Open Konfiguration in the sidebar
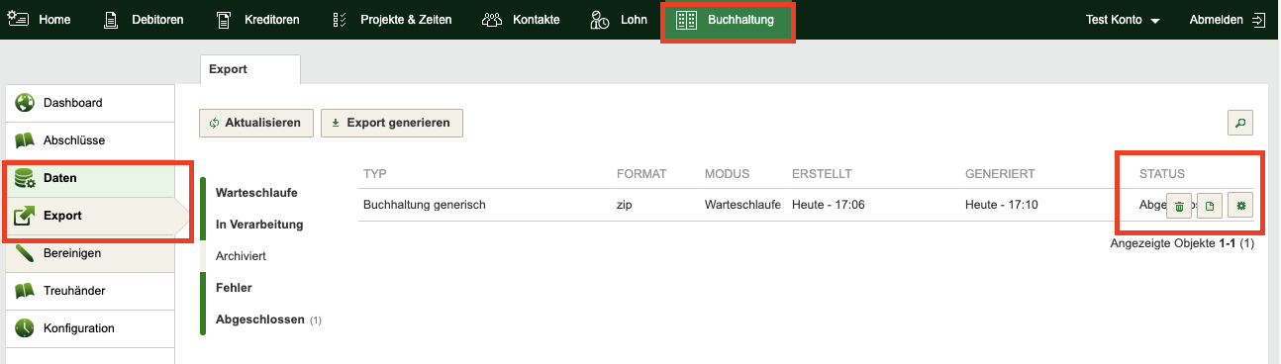 coord(90,328)
